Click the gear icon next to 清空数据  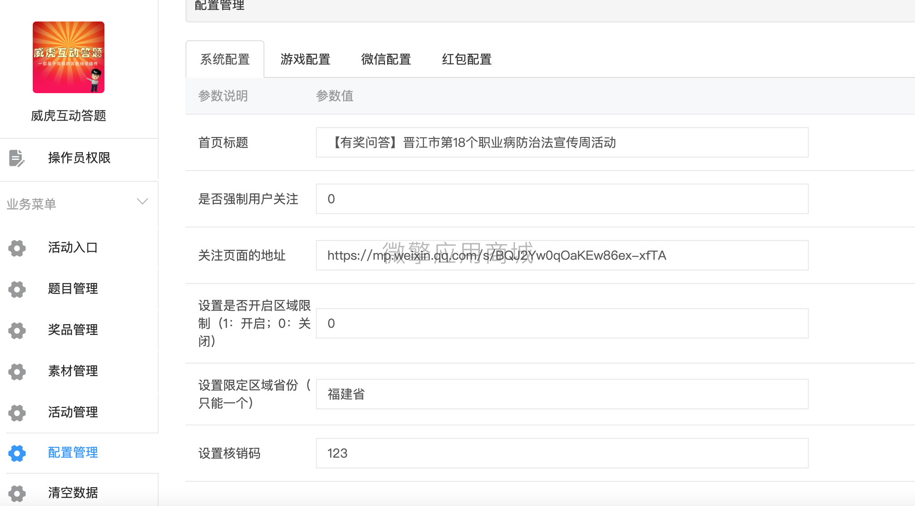[17, 493]
